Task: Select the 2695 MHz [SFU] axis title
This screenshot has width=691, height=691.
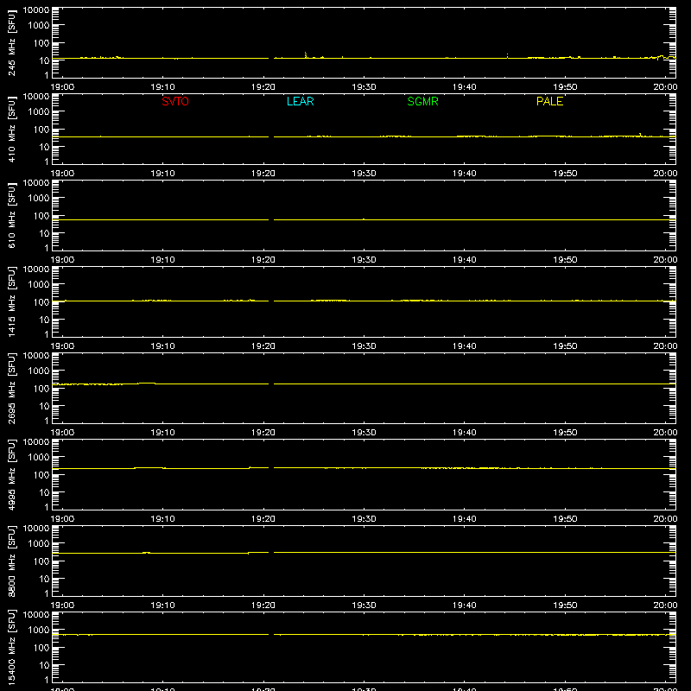Action: coord(11,388)
